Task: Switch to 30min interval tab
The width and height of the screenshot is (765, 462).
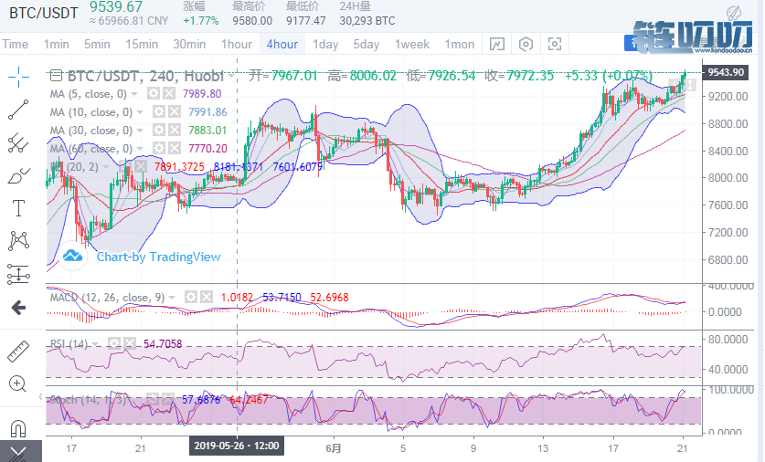Action: 189,45
